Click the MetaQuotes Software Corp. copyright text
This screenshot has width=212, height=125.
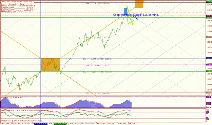pos(22,121)
